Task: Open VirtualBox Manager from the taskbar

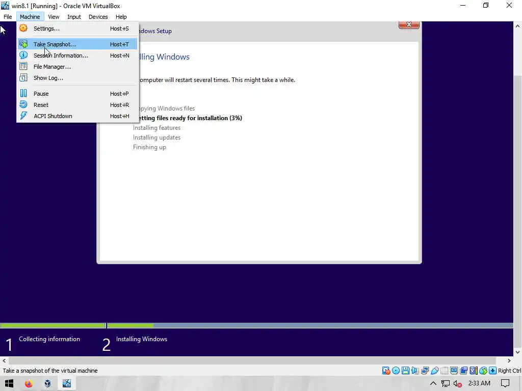Action: [47, 384]
